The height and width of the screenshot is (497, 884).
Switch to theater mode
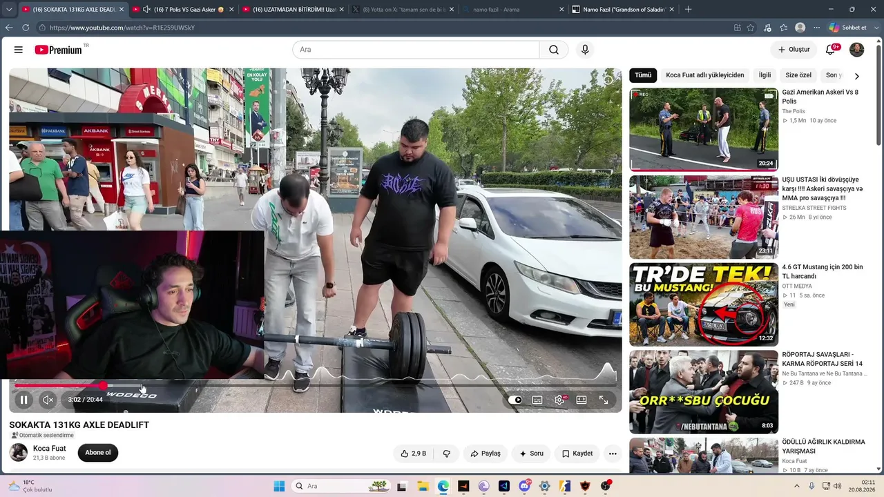(582, 400)
